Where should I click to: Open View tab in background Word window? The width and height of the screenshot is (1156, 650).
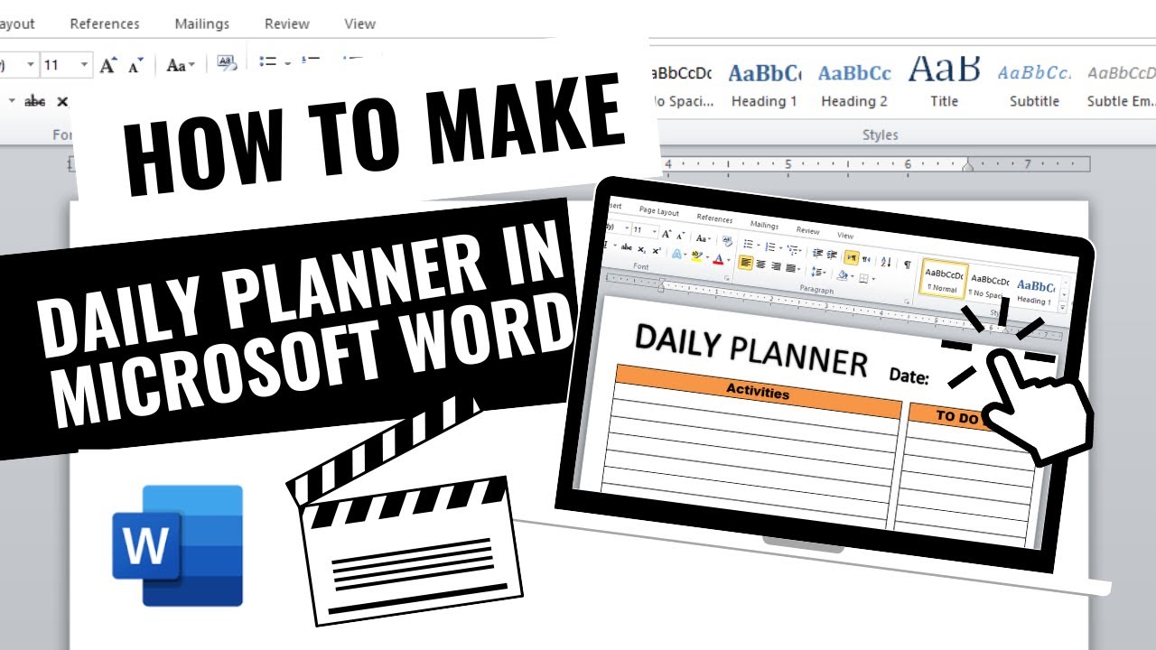(359, 23)
